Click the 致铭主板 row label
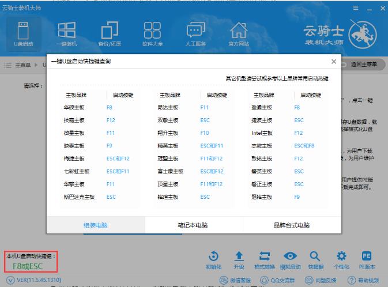Screen dimensions: 388x287 [262, 158]
